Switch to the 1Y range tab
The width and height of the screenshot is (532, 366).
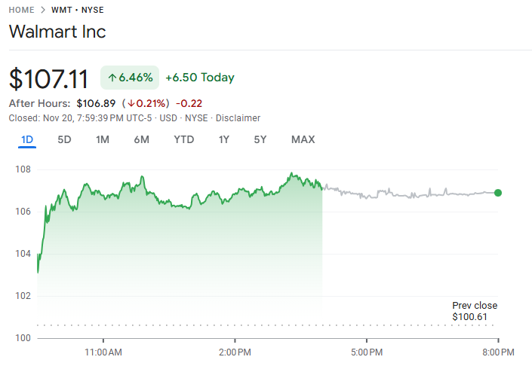click(x=224, y=139)
